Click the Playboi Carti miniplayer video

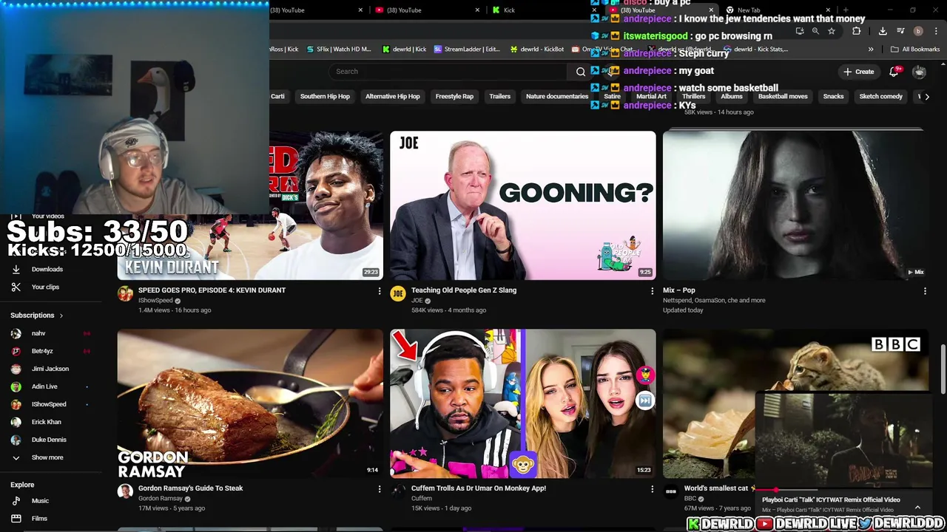[843, 440]
